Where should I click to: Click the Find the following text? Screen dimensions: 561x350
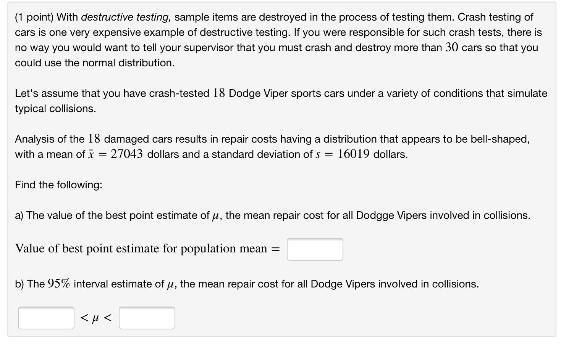58,185
